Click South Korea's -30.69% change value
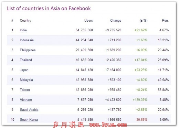This screenshot has width=179, height=128. pos(141,120)
